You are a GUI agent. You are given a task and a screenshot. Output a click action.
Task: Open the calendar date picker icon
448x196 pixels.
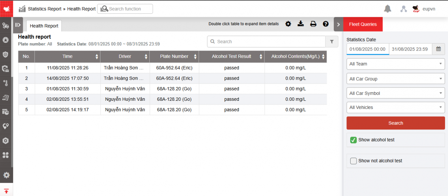[x=438, y=49]
